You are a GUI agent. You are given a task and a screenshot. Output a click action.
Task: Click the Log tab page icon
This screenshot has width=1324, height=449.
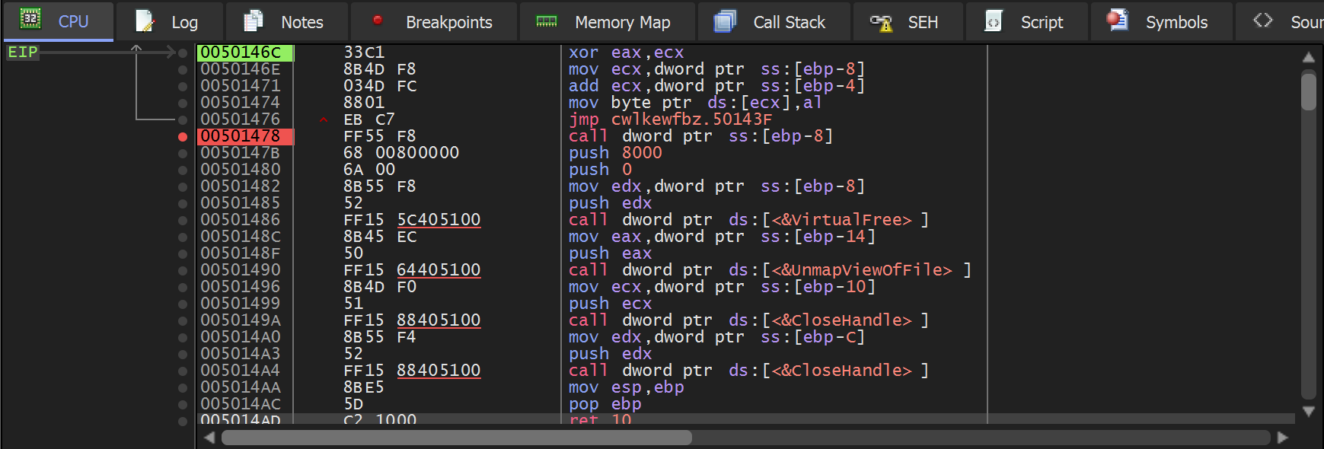pyautogui.click(x=144, y=21)
